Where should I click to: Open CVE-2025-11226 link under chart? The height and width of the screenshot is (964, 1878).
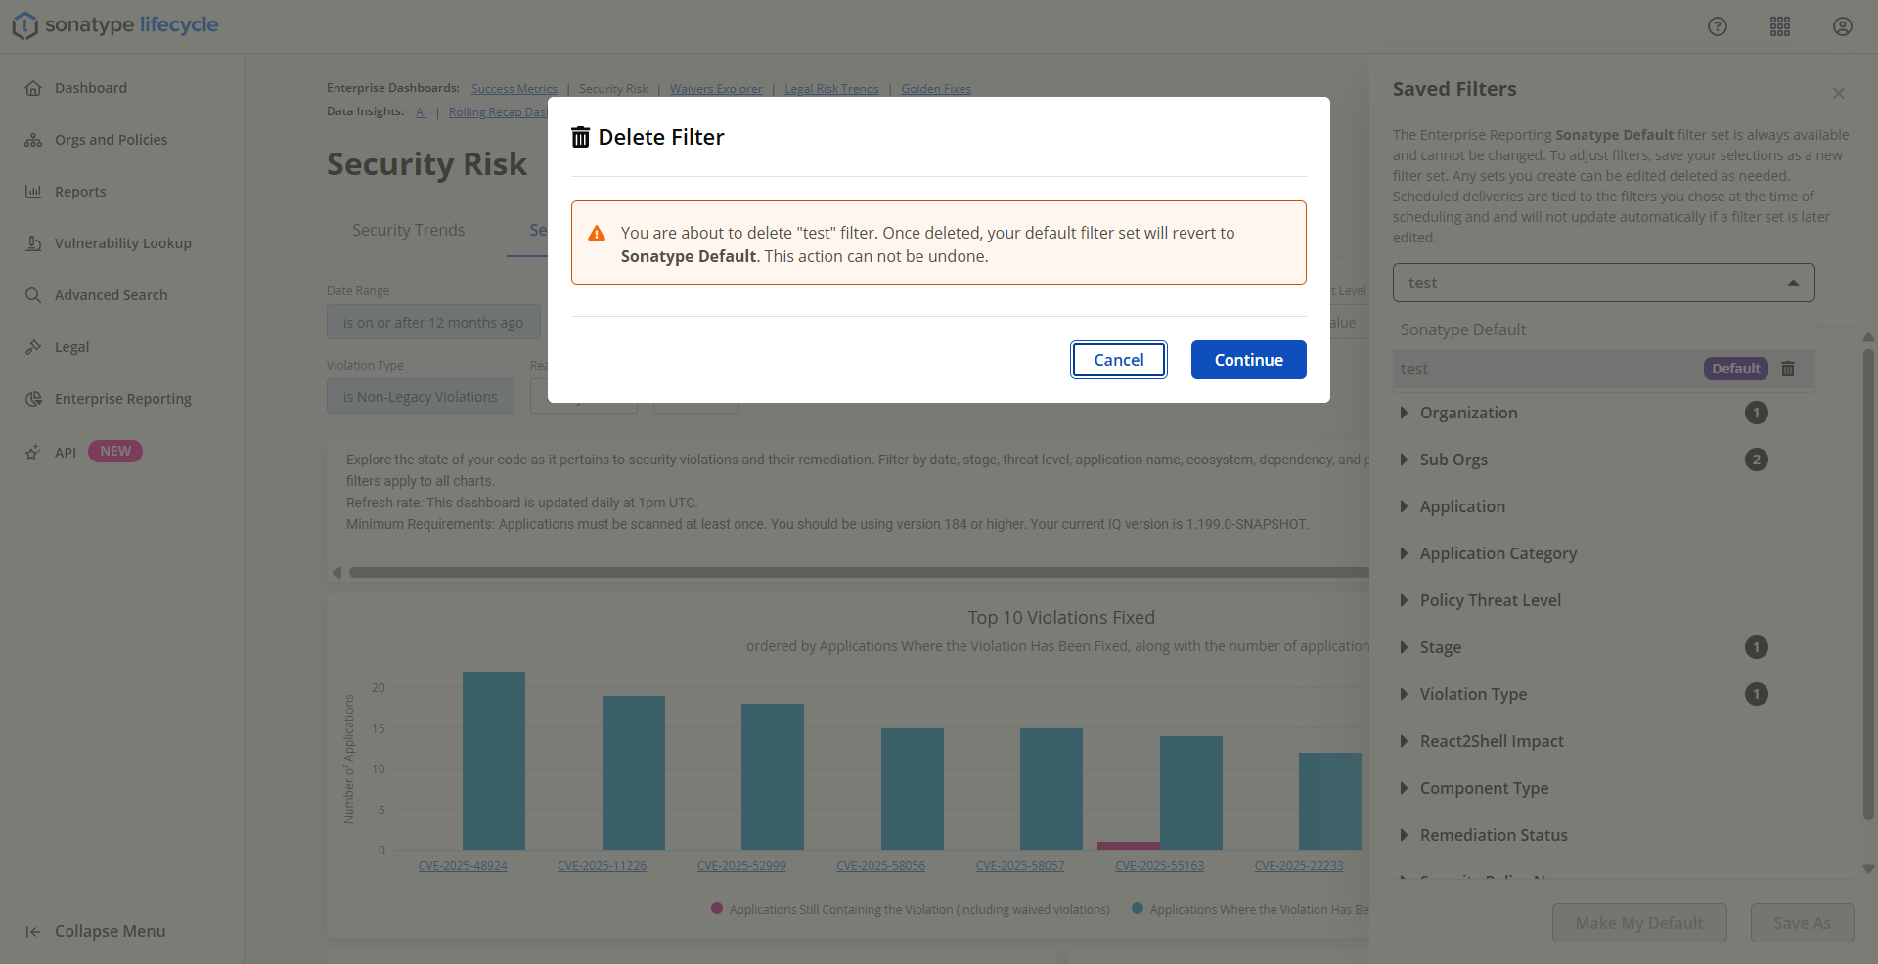pos(603,866)
